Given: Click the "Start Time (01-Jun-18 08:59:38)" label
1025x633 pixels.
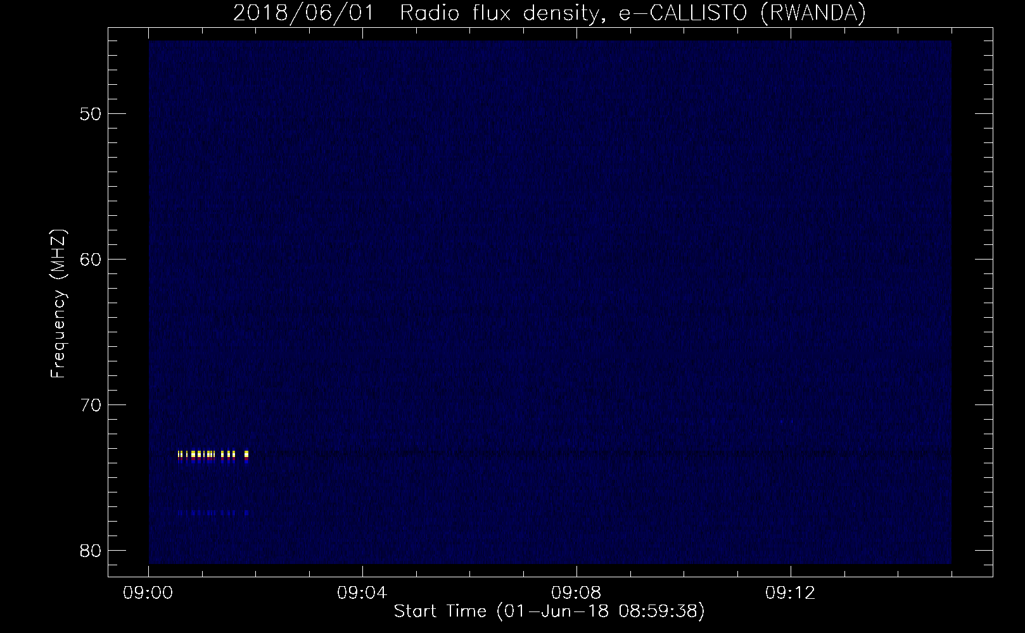Looking at the screenshot, I should [x=549, y=611].
